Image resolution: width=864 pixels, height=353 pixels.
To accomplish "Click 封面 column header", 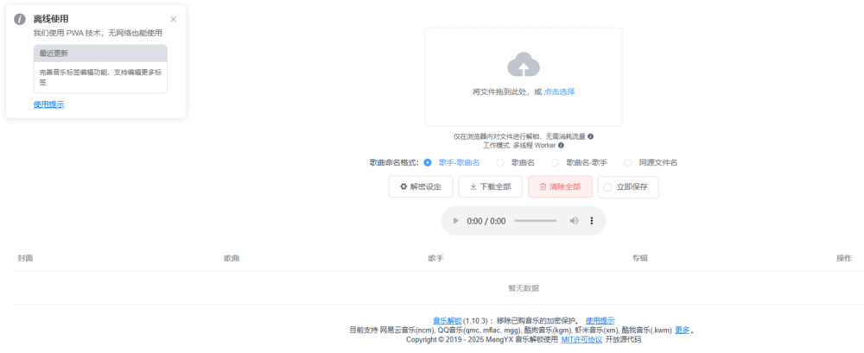I will coord(25,258).
